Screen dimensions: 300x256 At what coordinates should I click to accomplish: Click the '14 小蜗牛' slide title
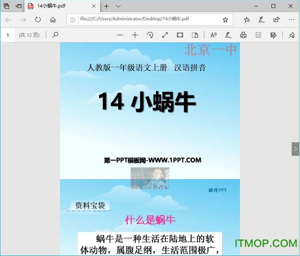pyautogui.click(x=147, y=101)
